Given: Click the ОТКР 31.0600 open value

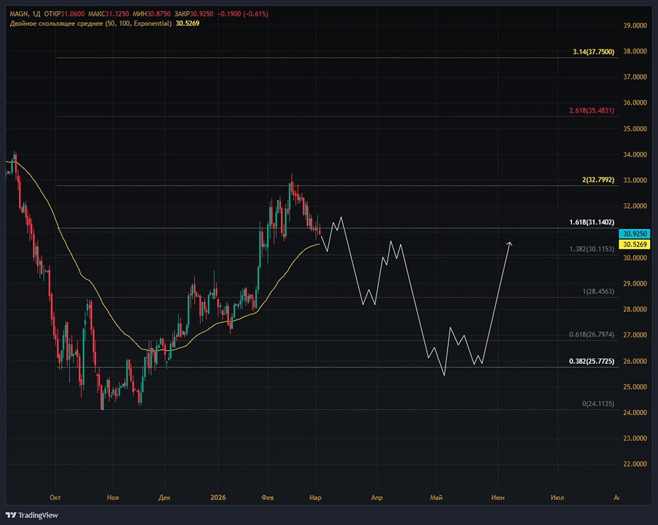Looking at the screenshot, I should point(64,14).
